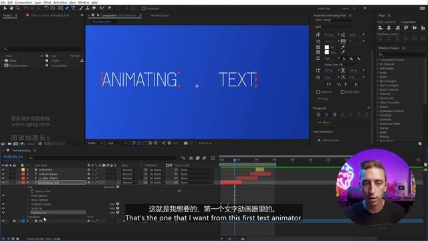Select the Rotation tool

(46, 9)
